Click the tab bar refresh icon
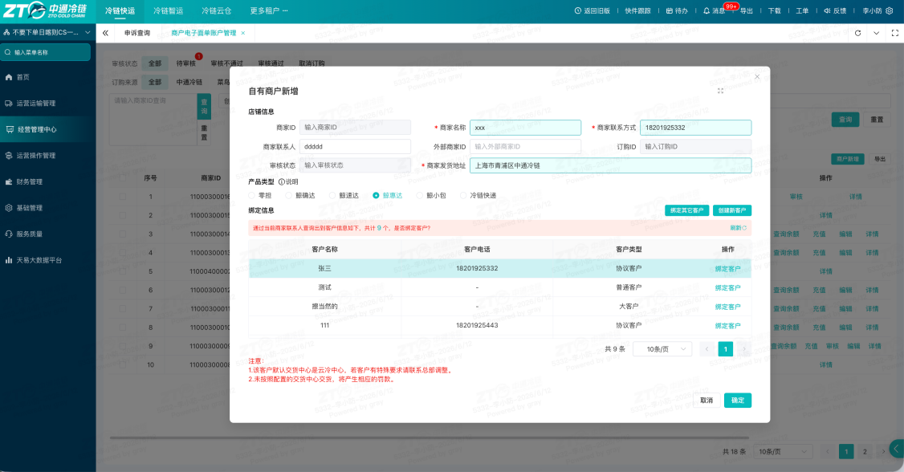 858,33
